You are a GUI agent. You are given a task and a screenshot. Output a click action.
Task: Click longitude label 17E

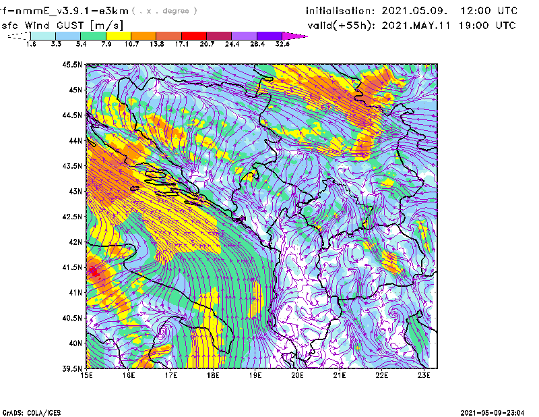tap(171, 375)
